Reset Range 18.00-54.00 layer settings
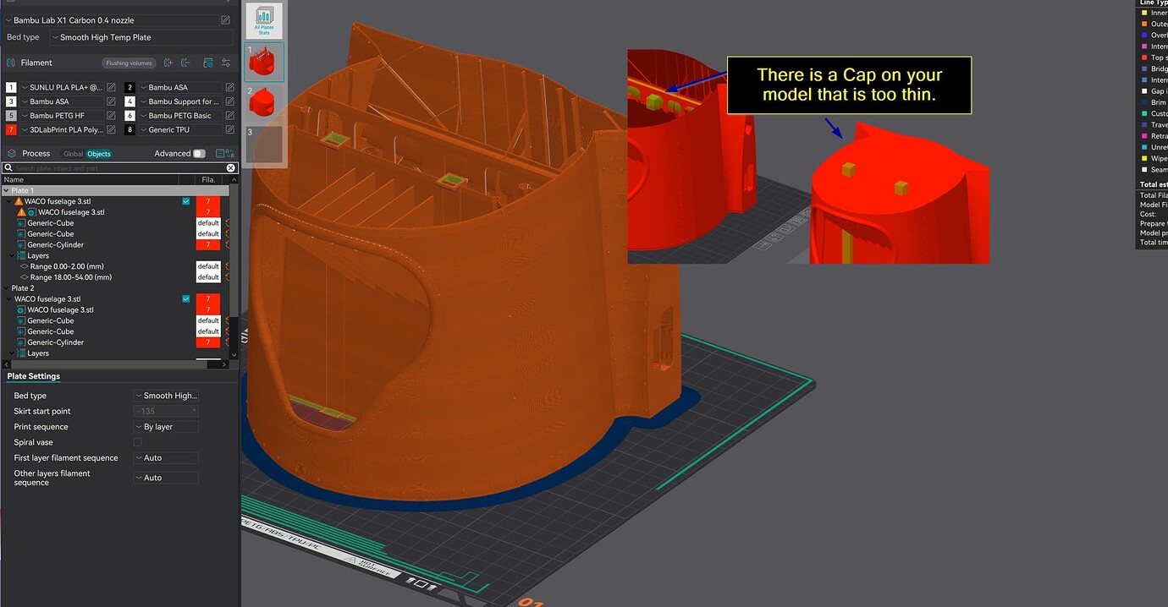 [x=226, y=277]
